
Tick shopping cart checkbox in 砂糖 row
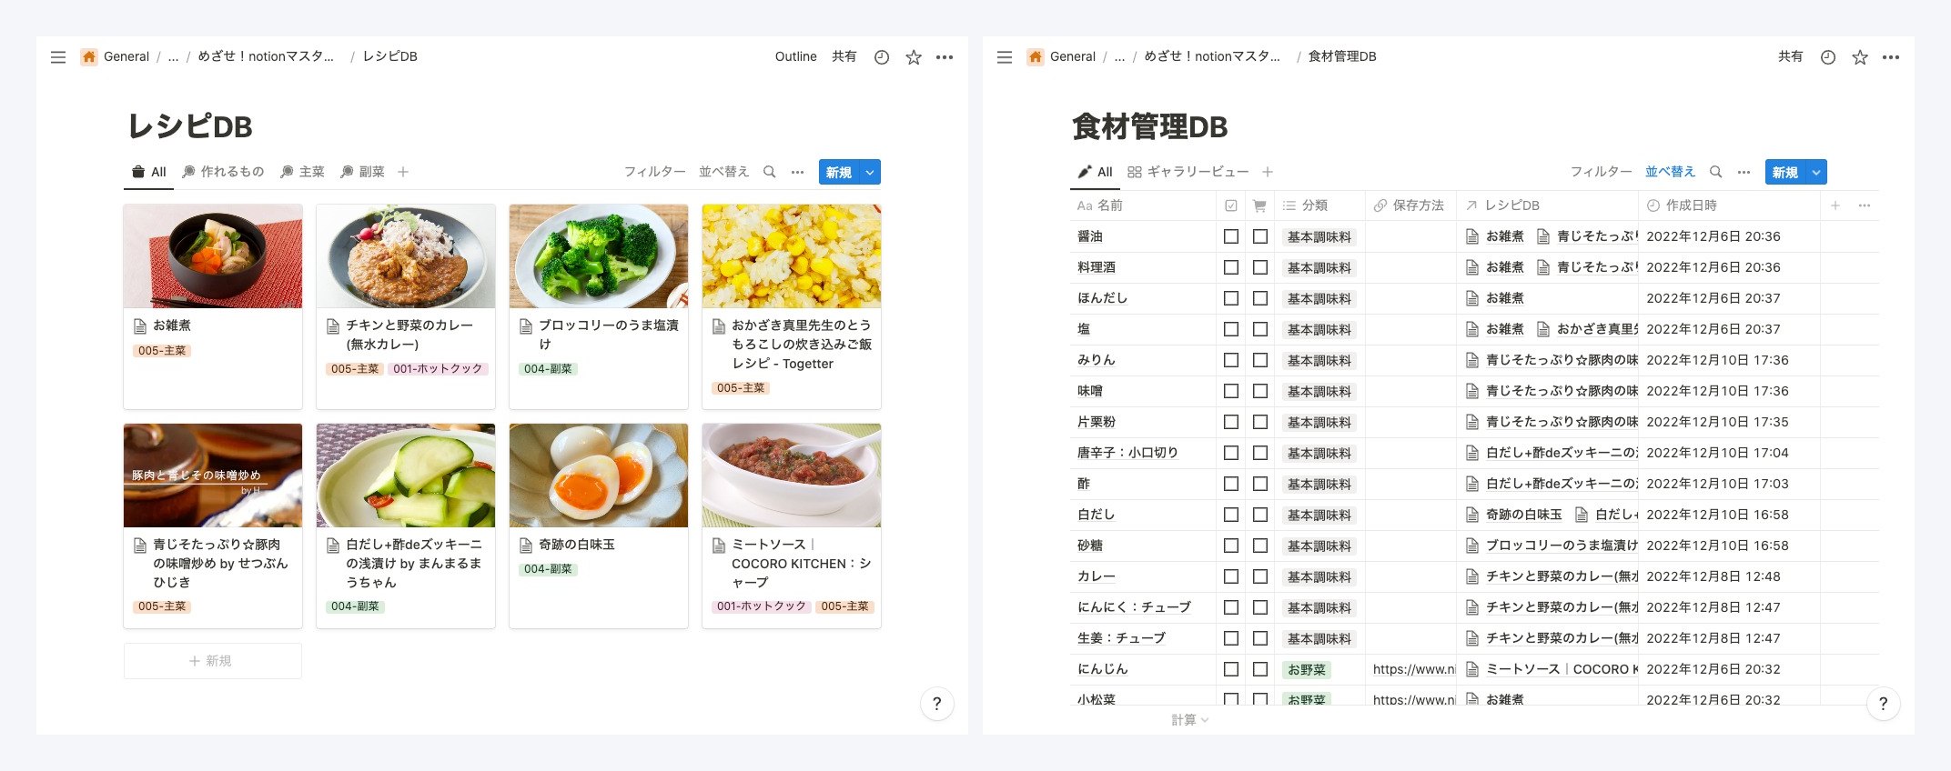point(1260,546)
